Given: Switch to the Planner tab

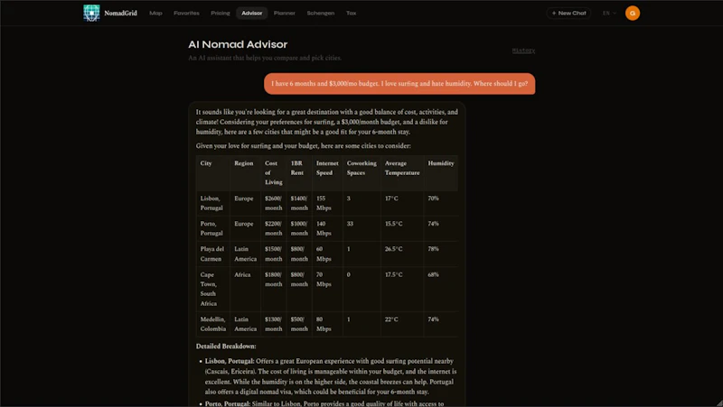Looking at the screenshot, I should click(x=284, y=14).
